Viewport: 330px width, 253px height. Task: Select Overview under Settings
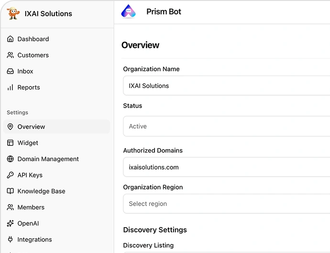[56, 126]
